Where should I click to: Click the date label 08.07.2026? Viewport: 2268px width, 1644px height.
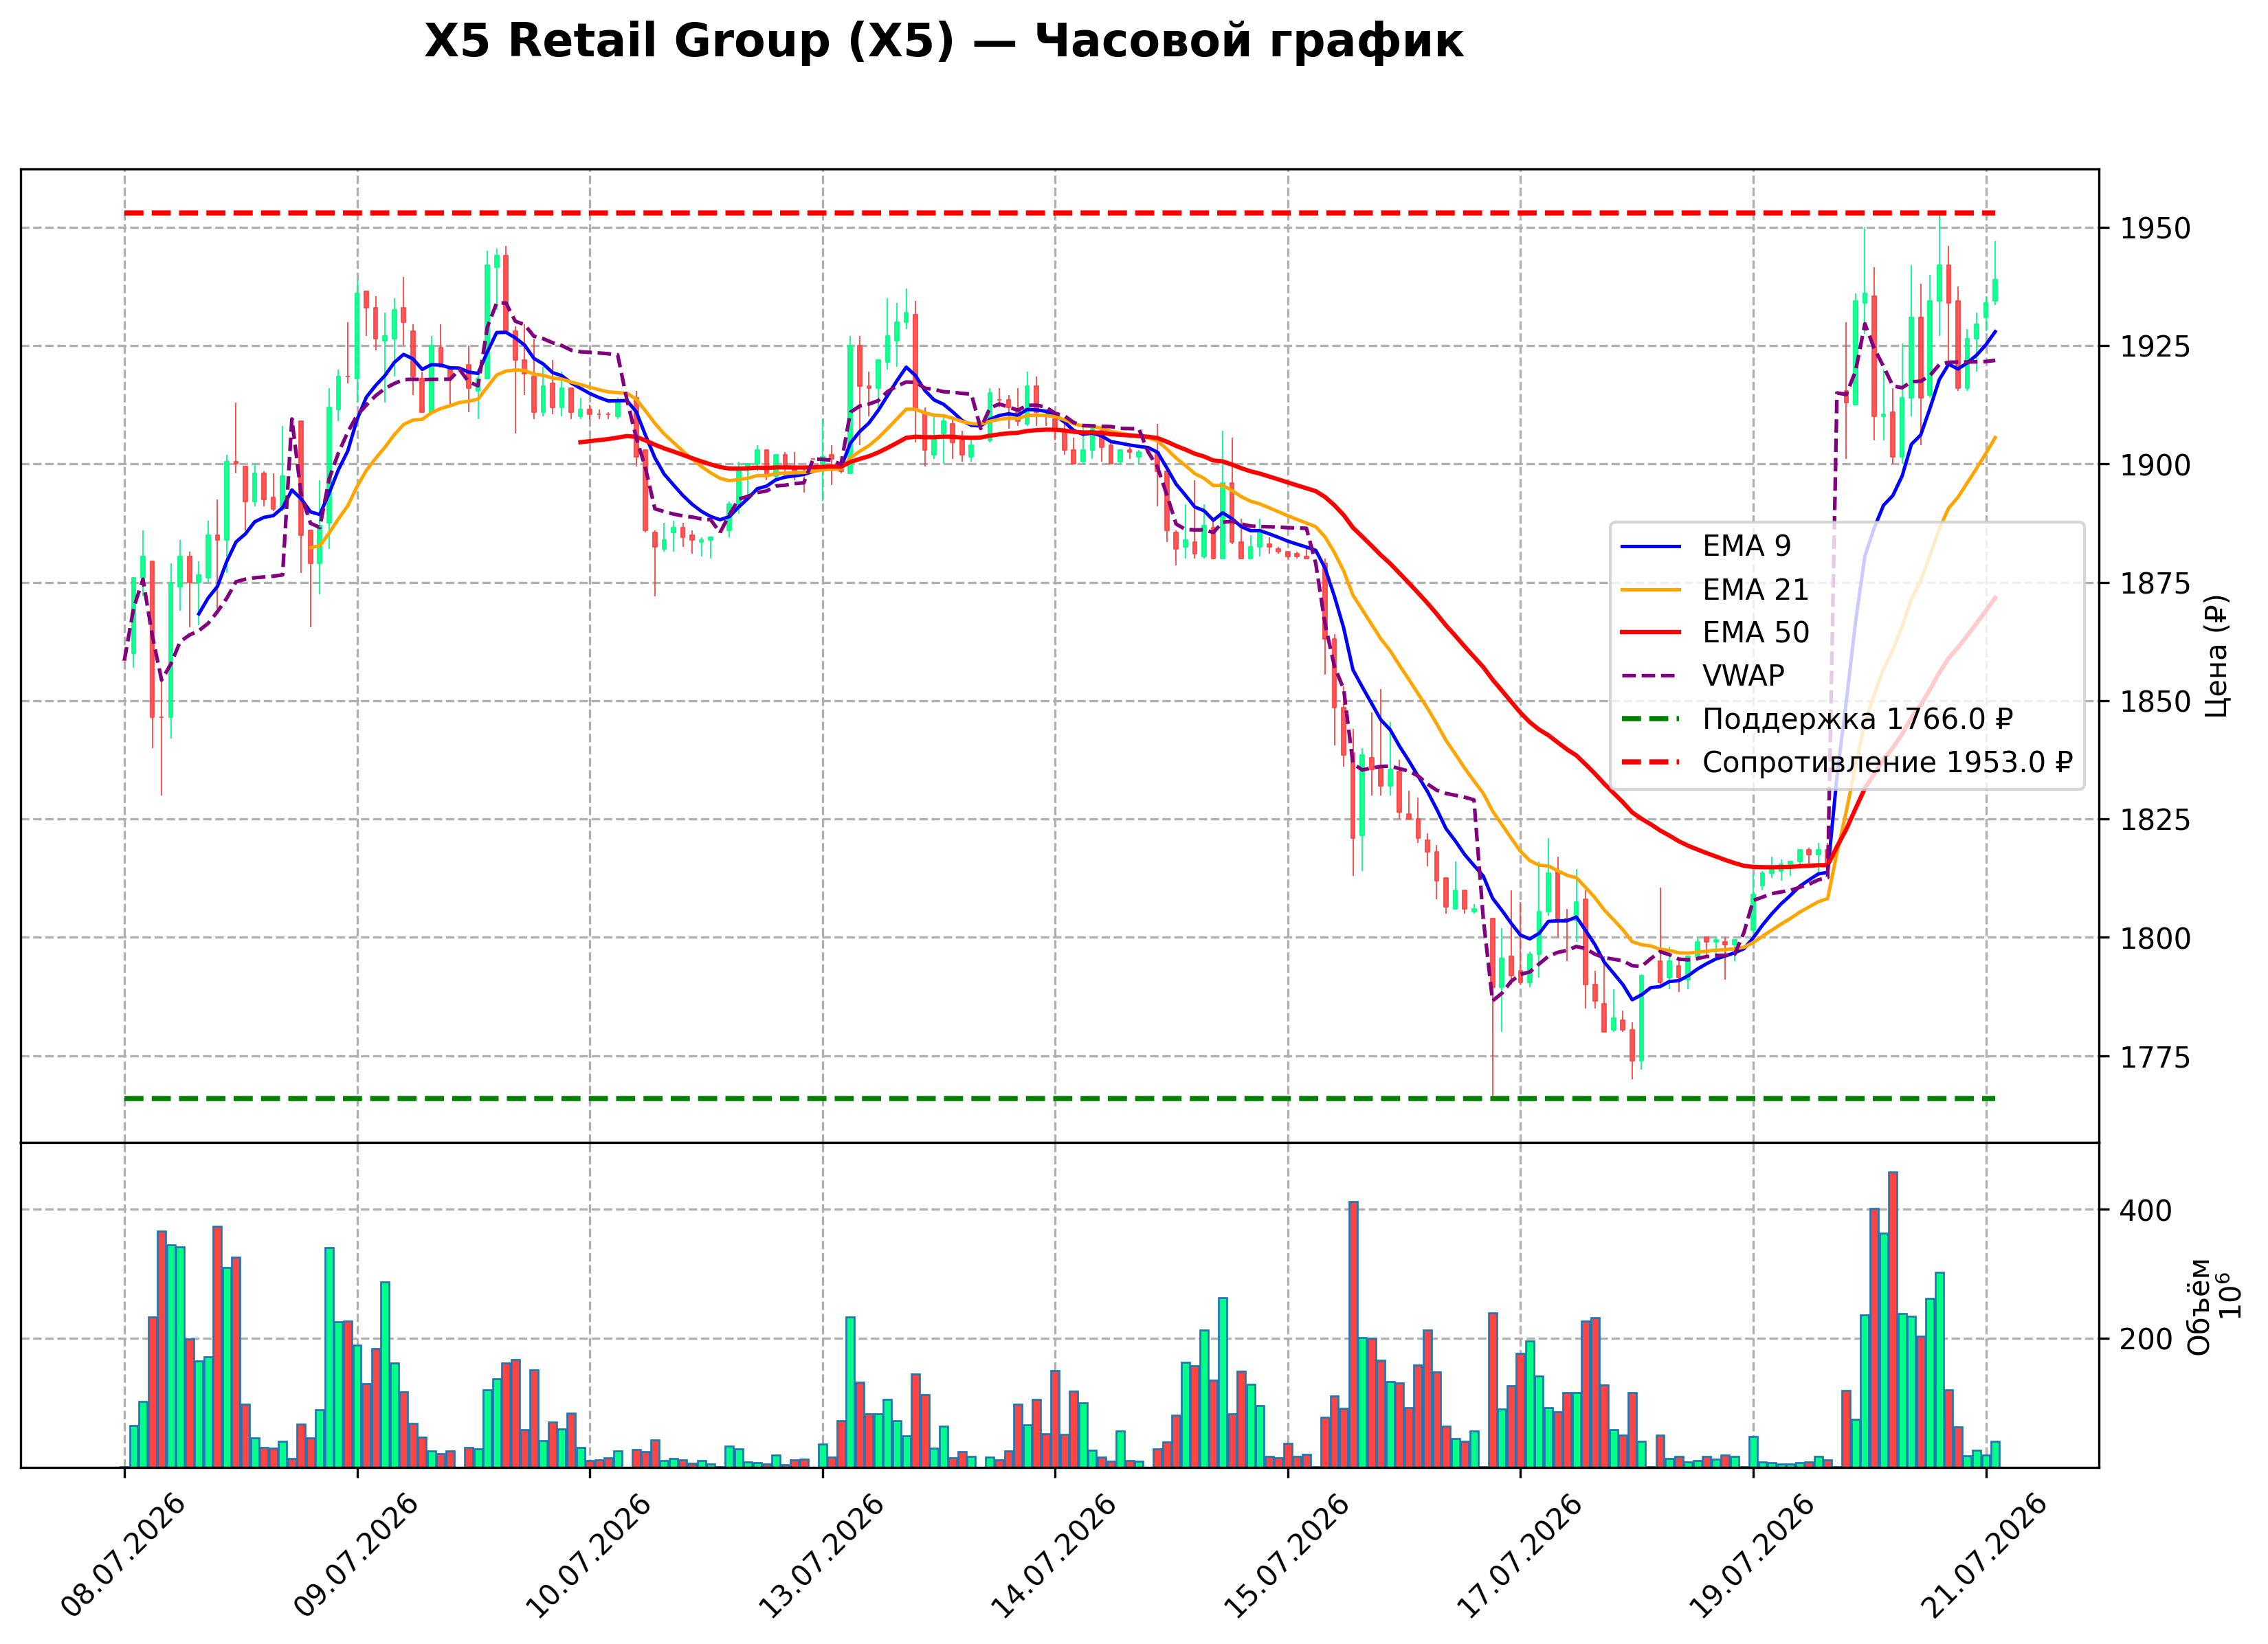(x=123, y=1557)
